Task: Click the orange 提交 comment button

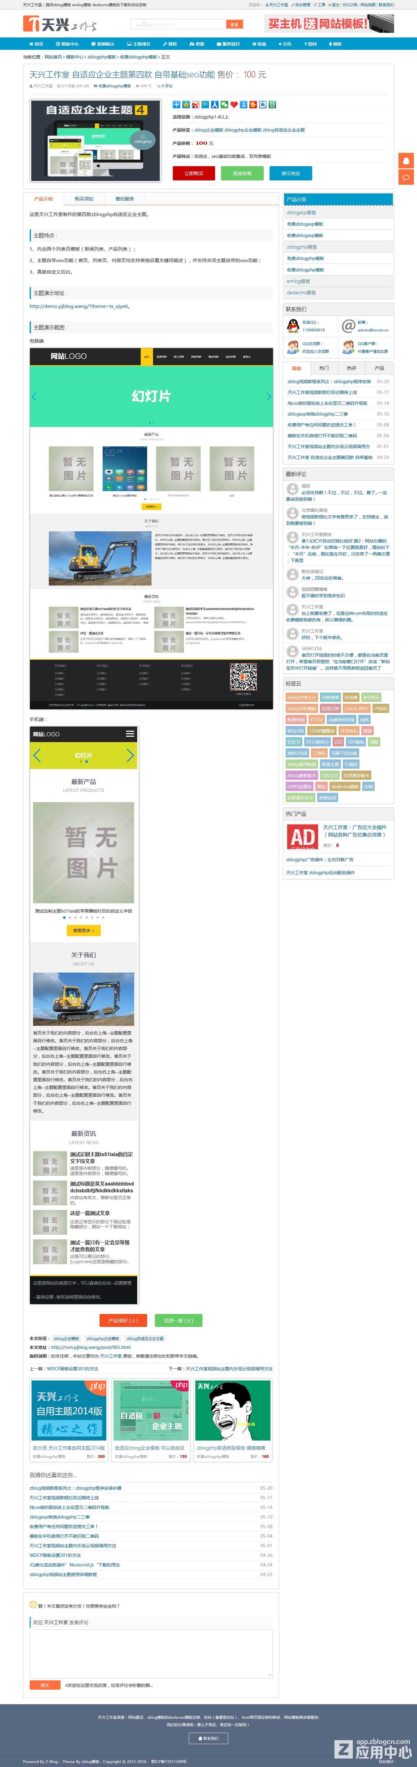Action: pos(45,1685)
